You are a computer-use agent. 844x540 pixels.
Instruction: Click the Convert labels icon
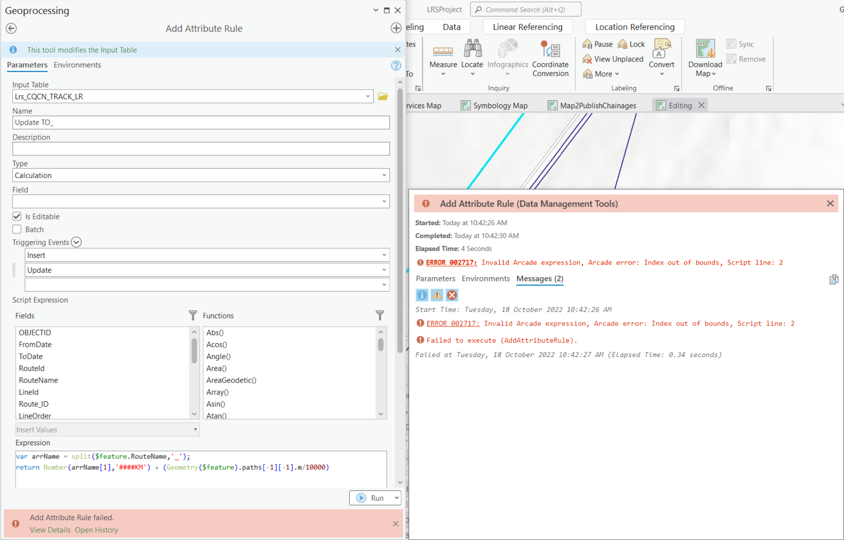tap(661, 49)
